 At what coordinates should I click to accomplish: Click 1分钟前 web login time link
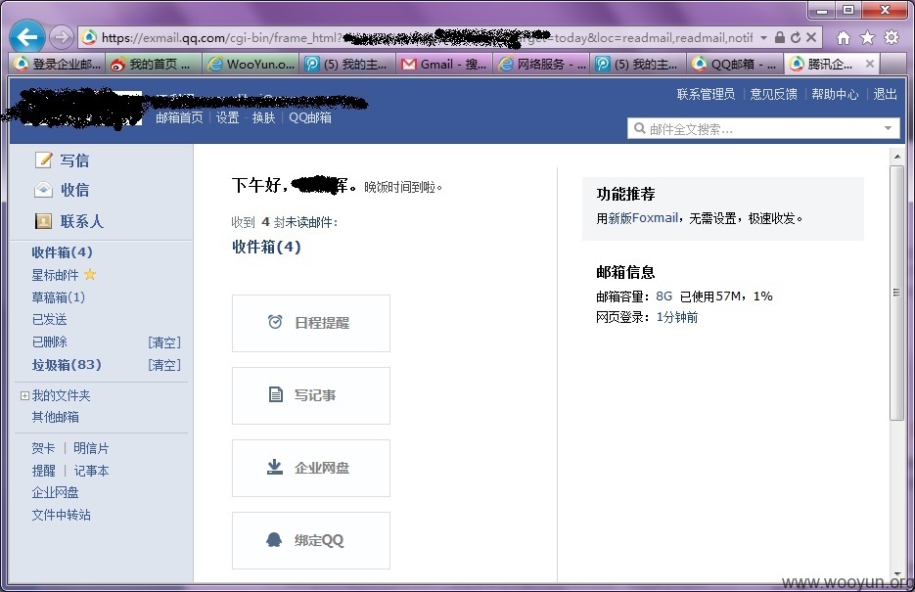click(676, 317)
